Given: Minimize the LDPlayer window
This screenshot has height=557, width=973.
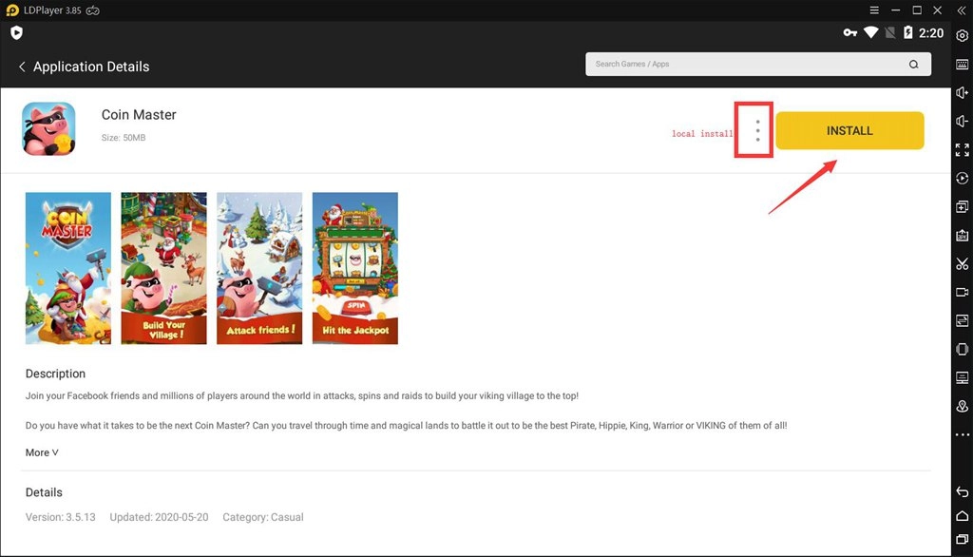Looking at the screenshot, I should (895, 10).
